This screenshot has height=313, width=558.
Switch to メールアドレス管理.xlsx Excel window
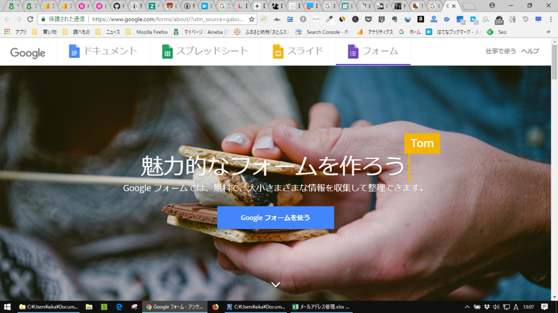pos(320,307)
